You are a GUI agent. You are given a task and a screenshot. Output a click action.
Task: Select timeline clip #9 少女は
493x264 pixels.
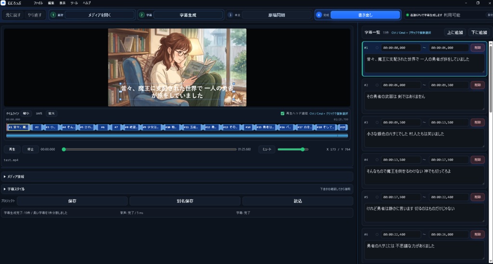(x=151, y=127)
